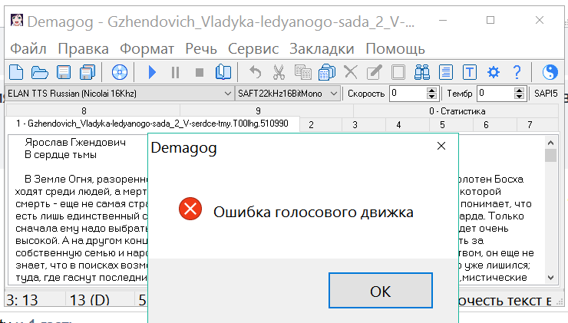The width and height of the screenshot is (568, 323).
Task: Click the T font icon
Action: 470,72
